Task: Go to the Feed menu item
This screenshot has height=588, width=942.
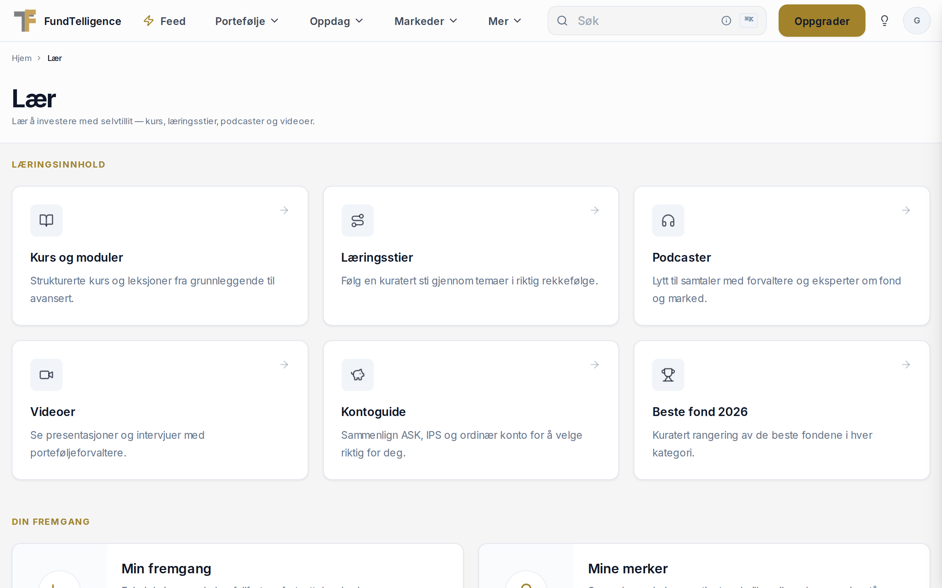Action: (164, 21)
